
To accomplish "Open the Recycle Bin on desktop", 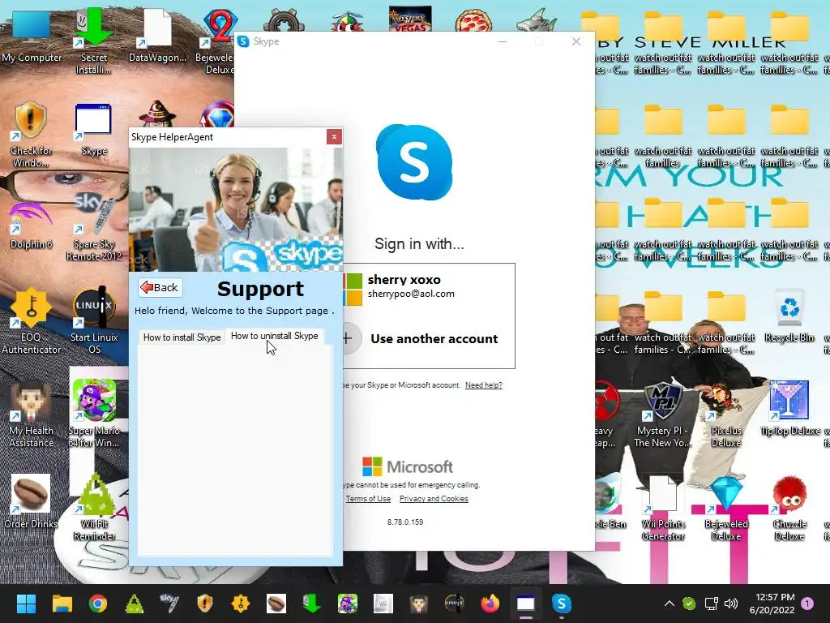I will pyautogui.click(x=789, y=316).
